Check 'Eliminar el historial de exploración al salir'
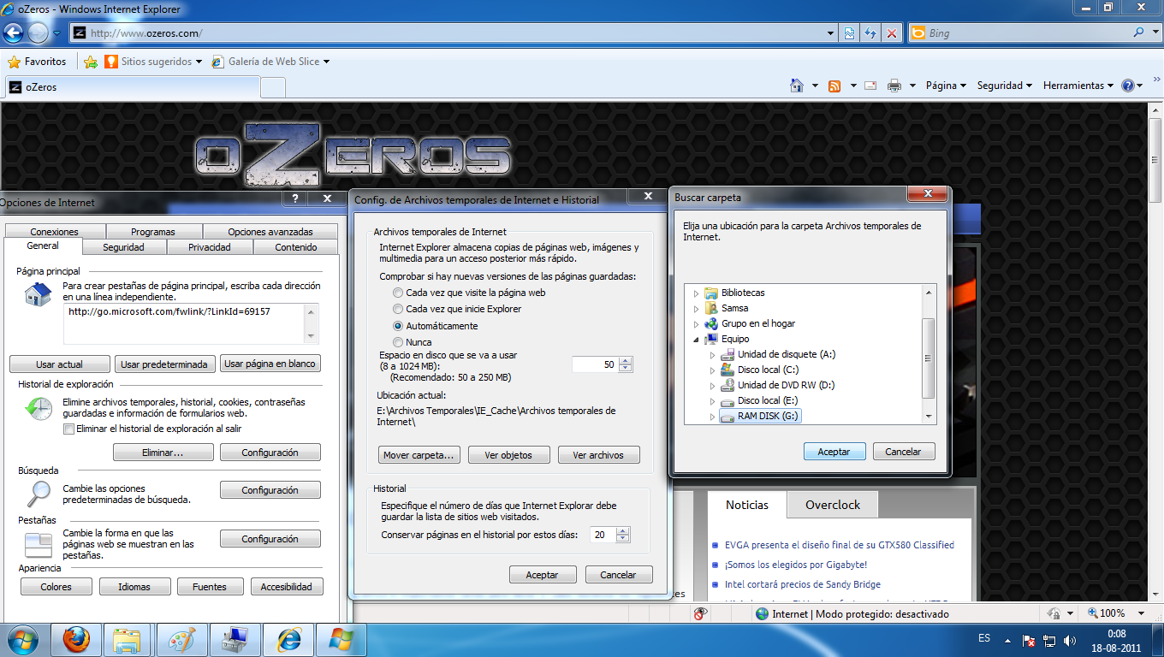1164x657 pixels. point(68,429)
